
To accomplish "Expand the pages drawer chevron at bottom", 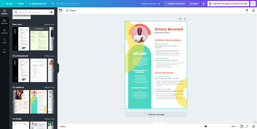I will 158,123.
